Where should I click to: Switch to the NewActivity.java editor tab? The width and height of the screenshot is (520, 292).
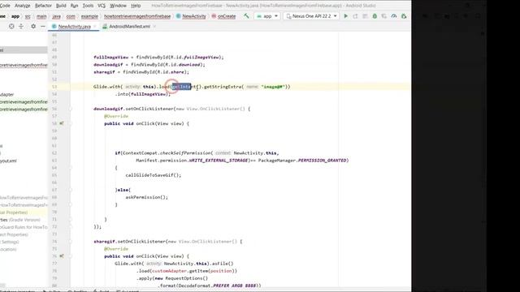pos(74,26)
